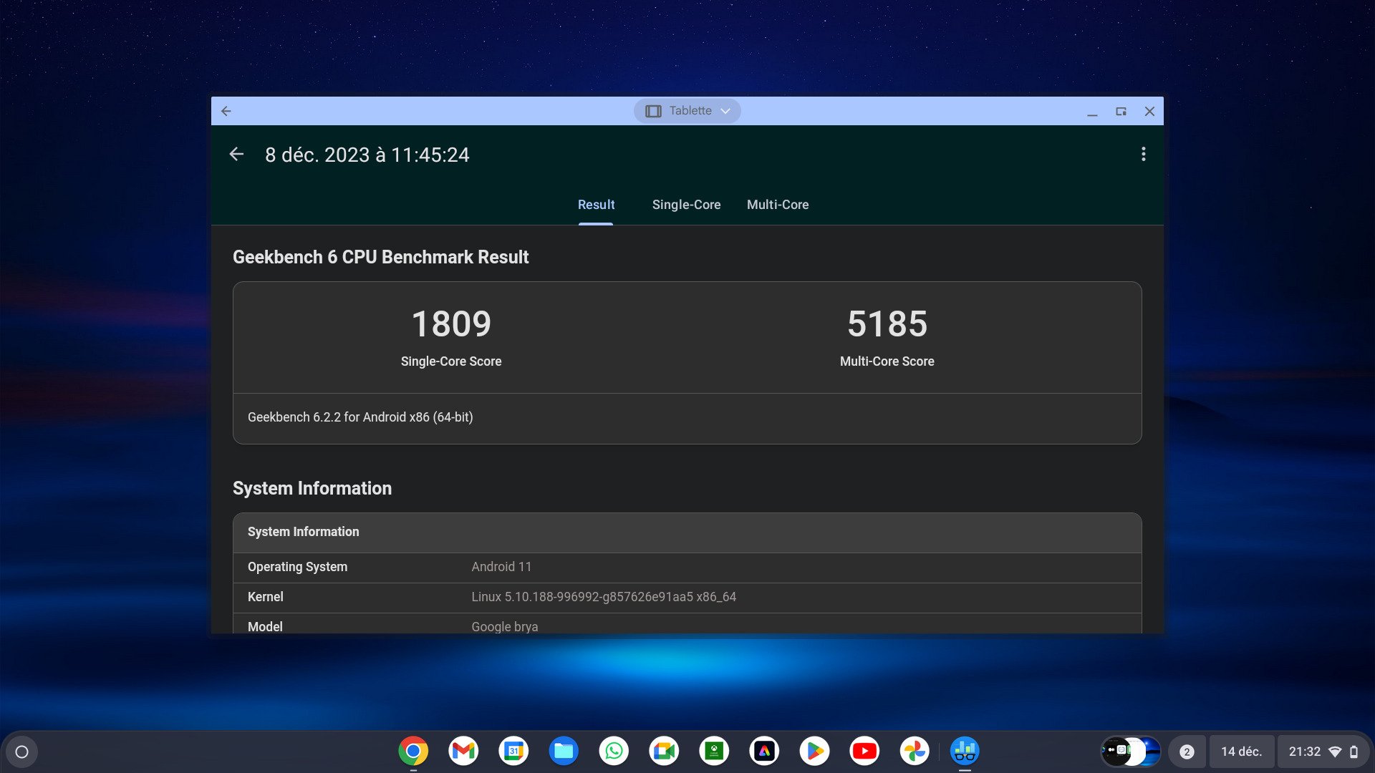Open the Google Play Store
Image resolution: width=1375 pixels, height=773 pixels.
click(x=815, y=752)
